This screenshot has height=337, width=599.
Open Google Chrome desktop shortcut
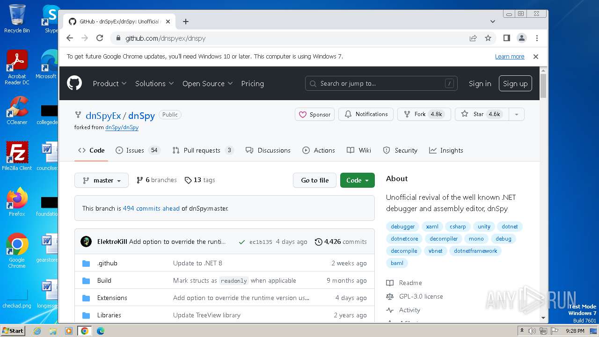pyautogui.click(x=17, y=250)
